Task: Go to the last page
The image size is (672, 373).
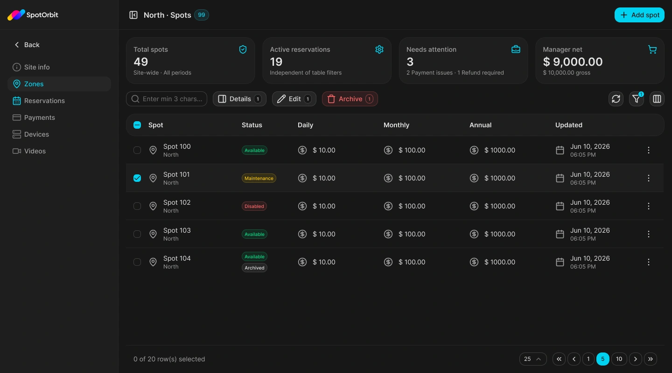Action: point(651,359)
